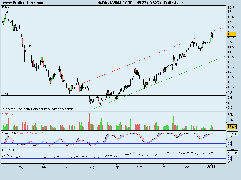Click the 60M volume axis label
This screenshot has height=180, width=241.
[230, 115]
